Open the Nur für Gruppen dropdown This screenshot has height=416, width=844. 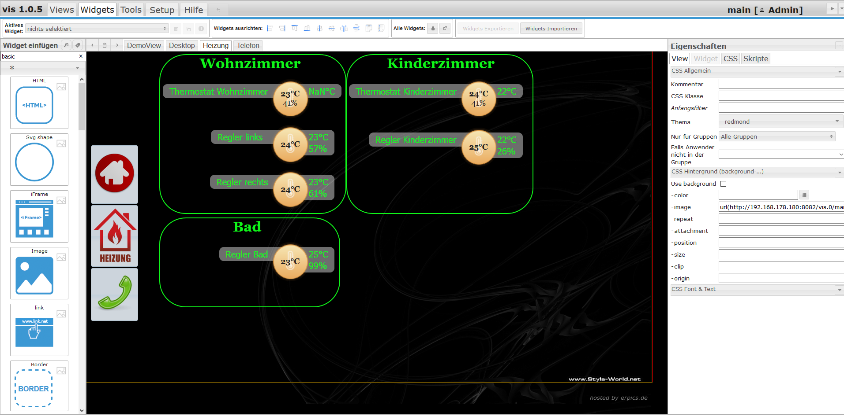[777, 136]
